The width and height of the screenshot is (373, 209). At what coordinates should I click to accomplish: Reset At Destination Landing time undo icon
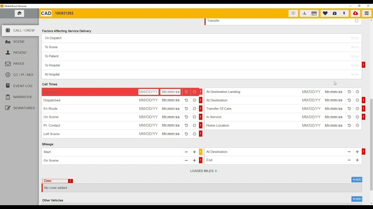pos(349,92)
